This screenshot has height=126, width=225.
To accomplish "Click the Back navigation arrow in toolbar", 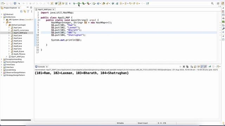I will click(137, 3).
